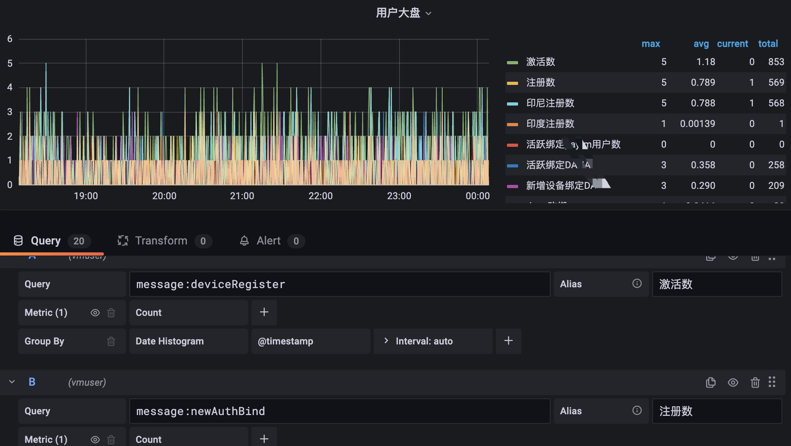
Task: Show Alias info icon for 激活数
Action: click(637, 283)
